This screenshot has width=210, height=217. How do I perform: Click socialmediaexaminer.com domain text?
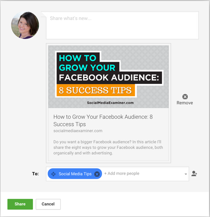(78, 131)
